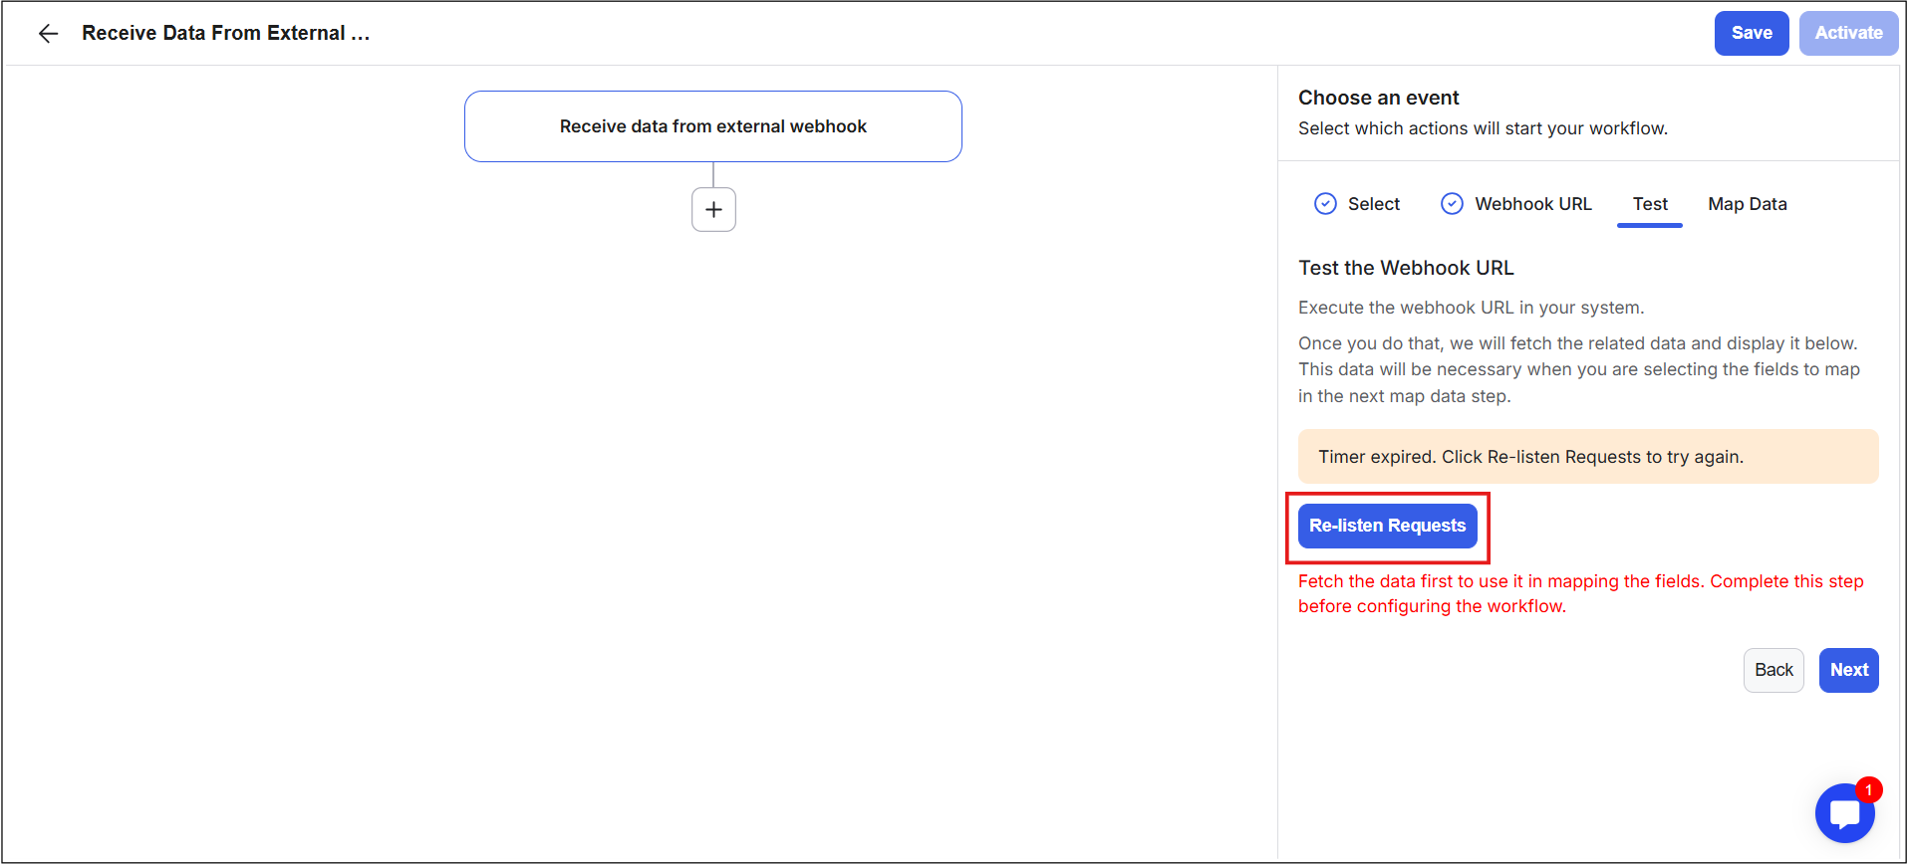Click the back arrow beside workflow title
Viewport: 1907px width, 864px height.
point(48,34)
